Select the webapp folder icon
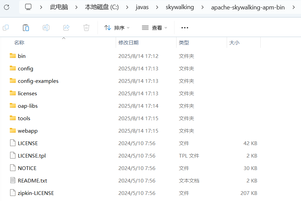This screenshot has width=301, height=201. [x=13, y=131]
